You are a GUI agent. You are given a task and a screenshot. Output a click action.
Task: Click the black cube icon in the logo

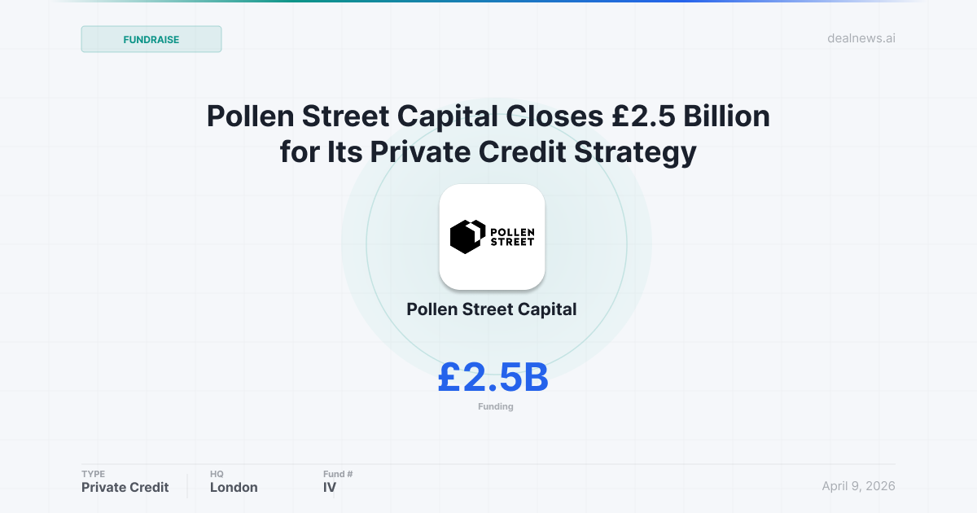pos(467,236)
